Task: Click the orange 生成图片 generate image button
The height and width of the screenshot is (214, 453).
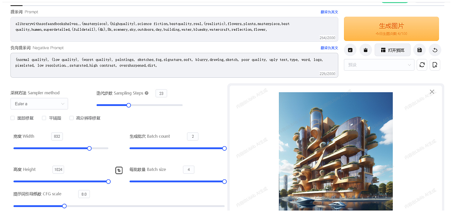Action: 391,29
